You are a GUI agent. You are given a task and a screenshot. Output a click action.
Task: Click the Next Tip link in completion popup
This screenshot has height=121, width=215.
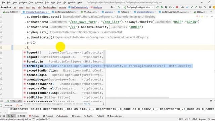point(87,104)
